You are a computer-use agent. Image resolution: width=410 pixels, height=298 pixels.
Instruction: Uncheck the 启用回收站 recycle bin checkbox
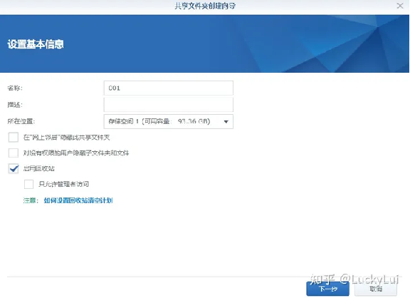tap(14, 168)
